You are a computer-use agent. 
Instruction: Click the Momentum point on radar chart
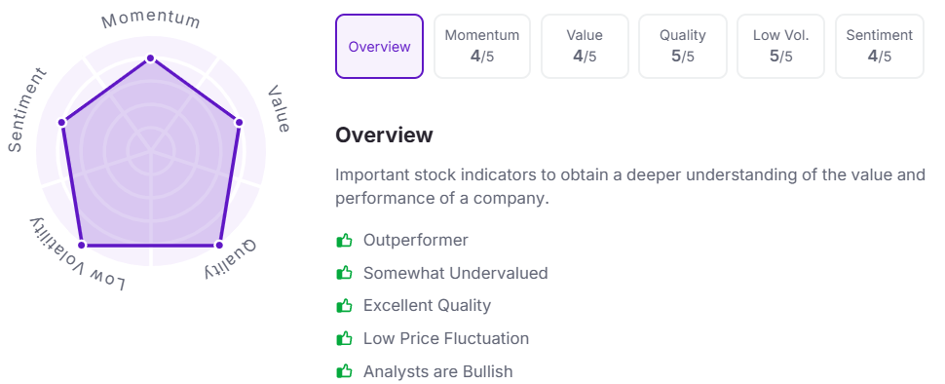(x=150, y=58)
